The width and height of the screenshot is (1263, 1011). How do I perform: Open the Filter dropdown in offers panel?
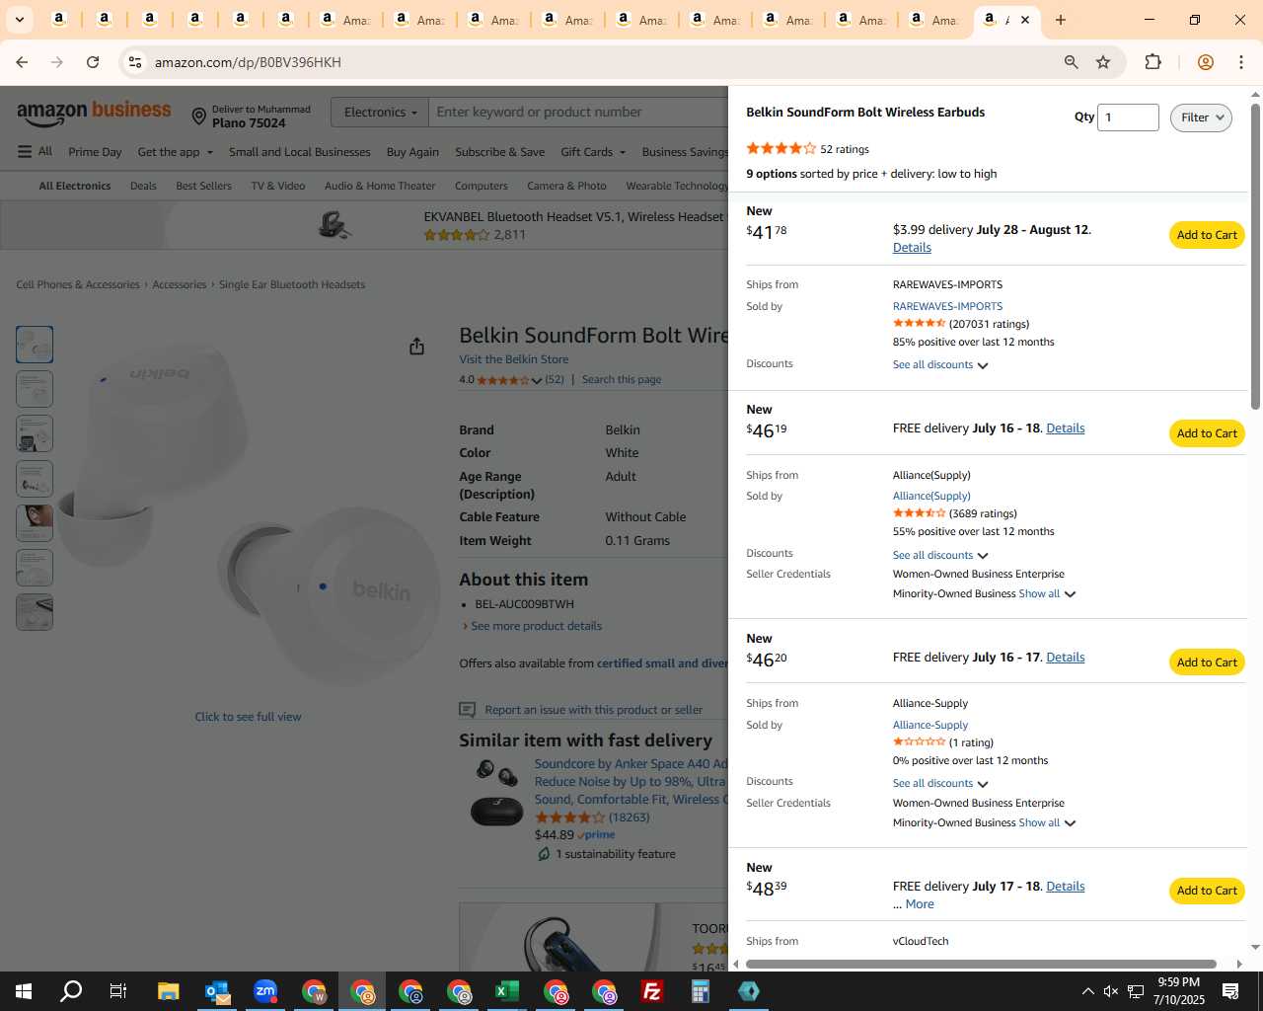(x=1201, y=117)
